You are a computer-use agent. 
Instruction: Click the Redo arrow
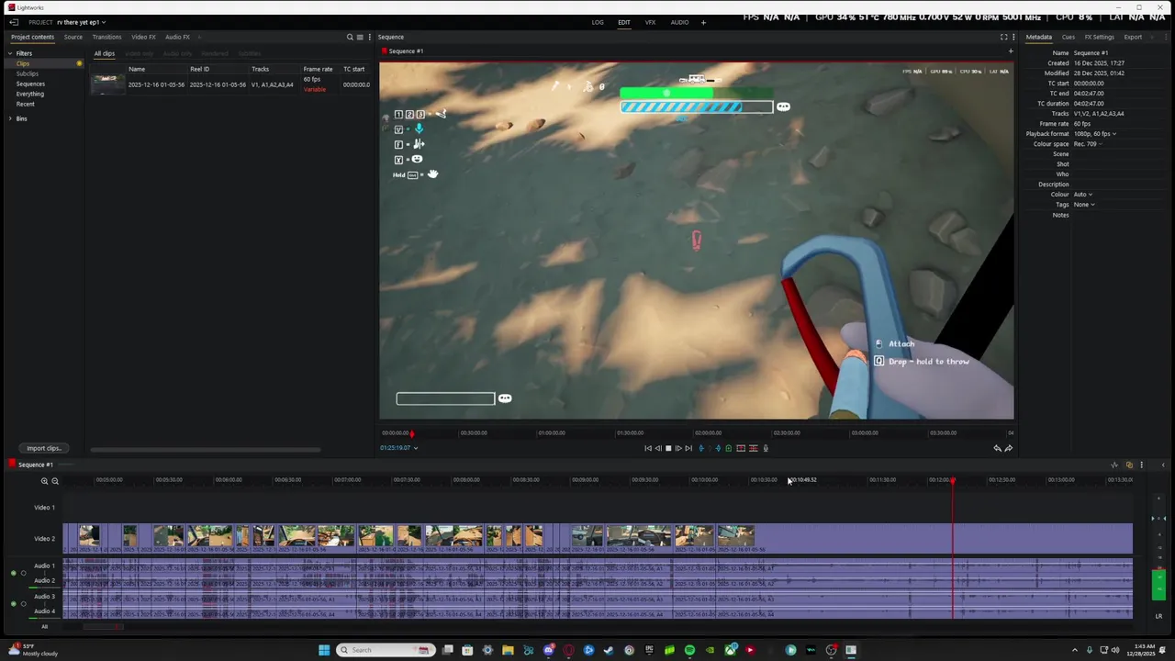click(1008, 448)
